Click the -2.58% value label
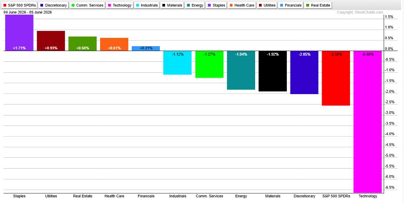404x203 pixels. click(x=336, y=54)
